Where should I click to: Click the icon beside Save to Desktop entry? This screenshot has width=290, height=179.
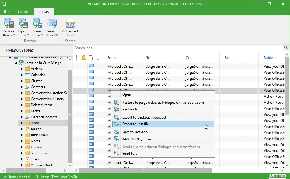(117, 132)
